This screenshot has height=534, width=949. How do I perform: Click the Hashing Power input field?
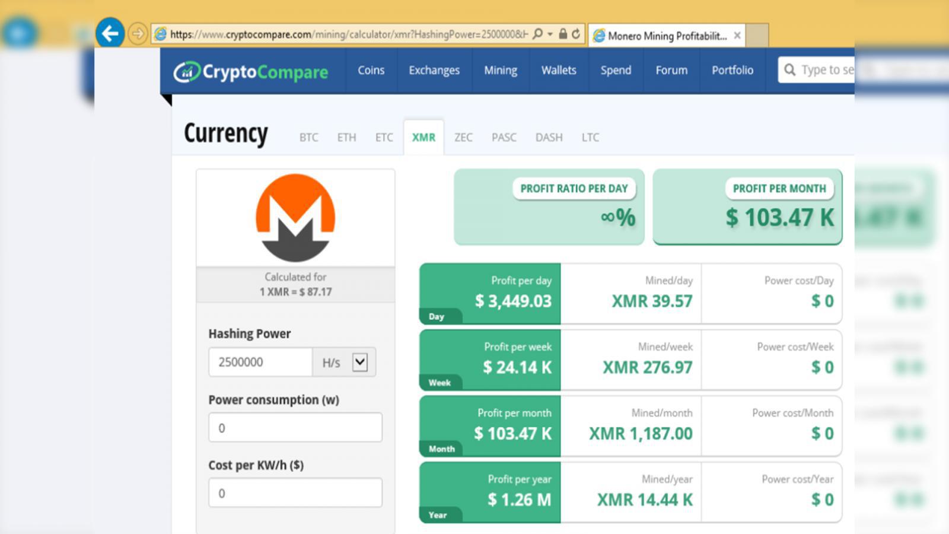coord(260,362)
